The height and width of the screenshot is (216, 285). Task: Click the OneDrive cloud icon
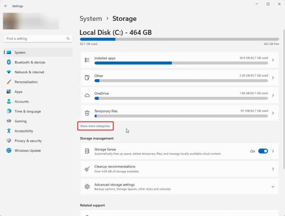pos(87,95)
